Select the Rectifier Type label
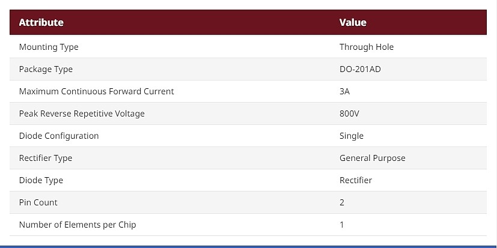This screenshot has width=497, height=248. point(45,158)
